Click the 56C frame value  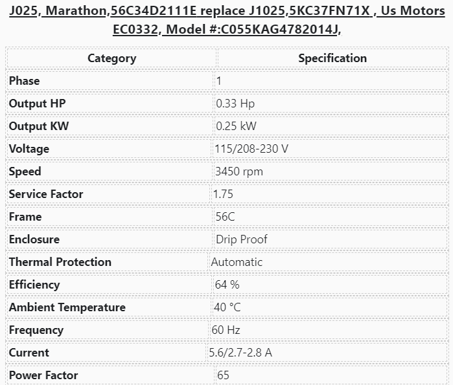[x=226, y=217]
